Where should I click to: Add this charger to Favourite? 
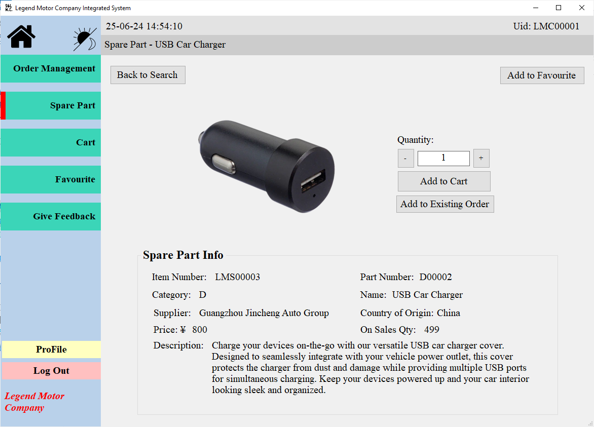pos(542,75)
